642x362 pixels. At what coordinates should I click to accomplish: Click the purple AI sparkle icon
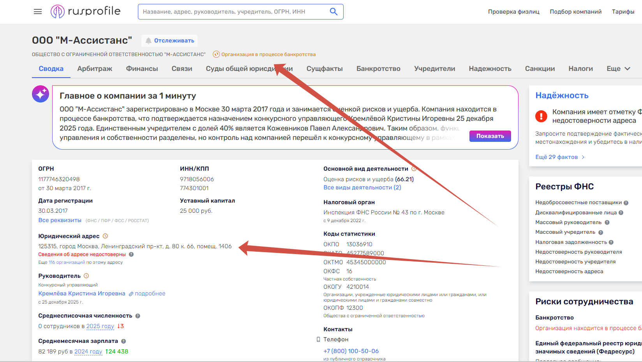click(x=41, y=94)
